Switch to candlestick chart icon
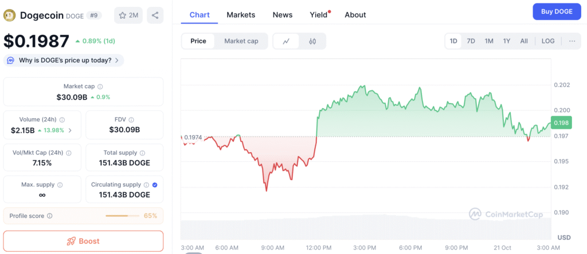Viewport: 587px width, 254px height. pos(312,41)
